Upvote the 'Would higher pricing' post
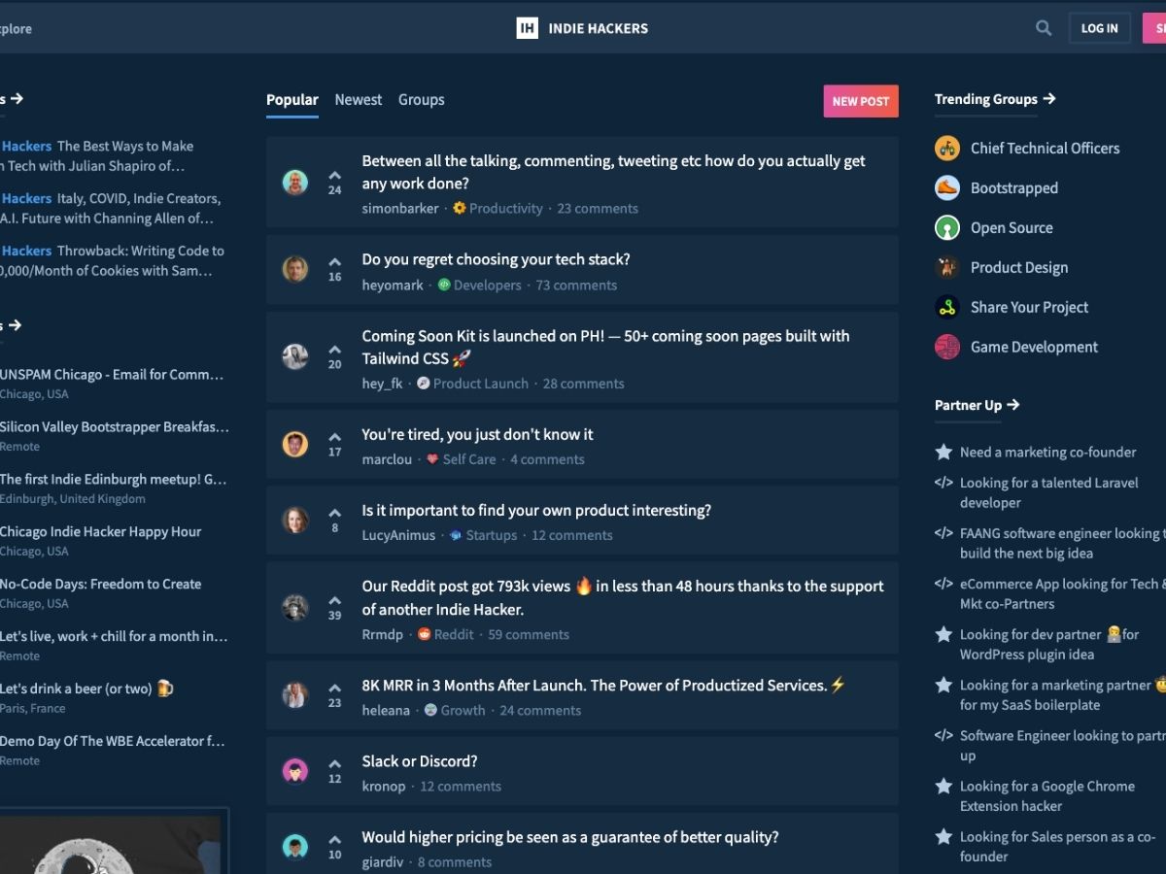The image size is (1166, 874). [334, 840]
